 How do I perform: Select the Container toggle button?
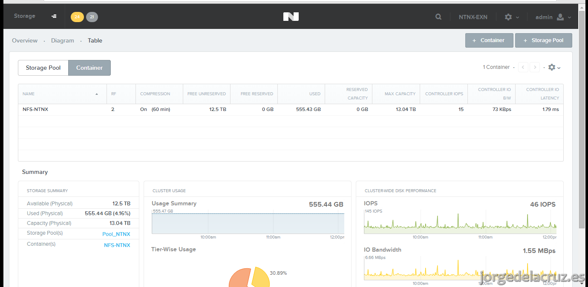(89, 68)
